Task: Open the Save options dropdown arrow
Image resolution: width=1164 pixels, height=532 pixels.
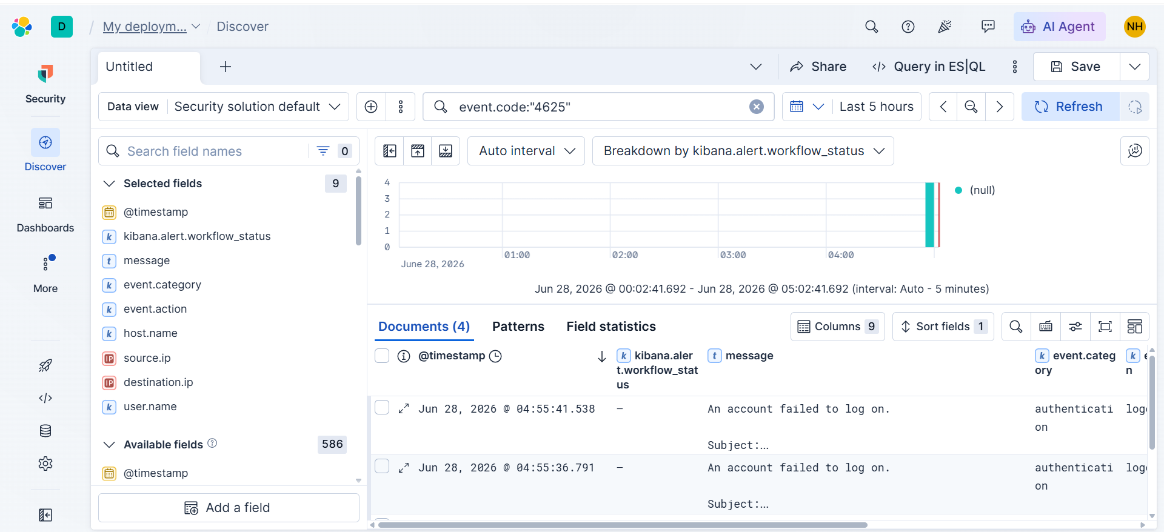Action: (x=1134, y=67)
